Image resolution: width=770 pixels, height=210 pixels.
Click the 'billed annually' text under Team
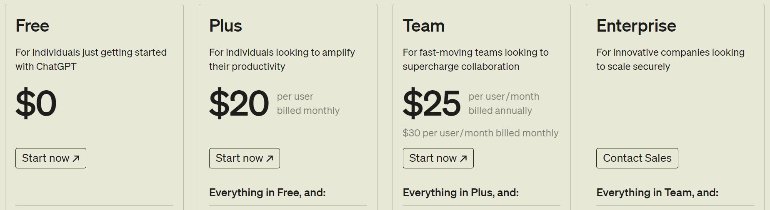click(500, 111)
